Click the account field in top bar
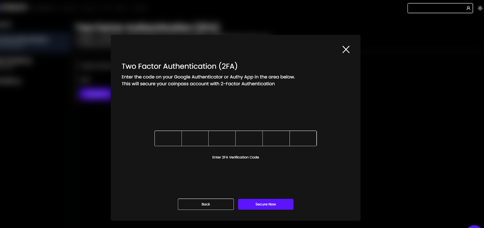The image size is (484, 228). (x=440, y=8)
